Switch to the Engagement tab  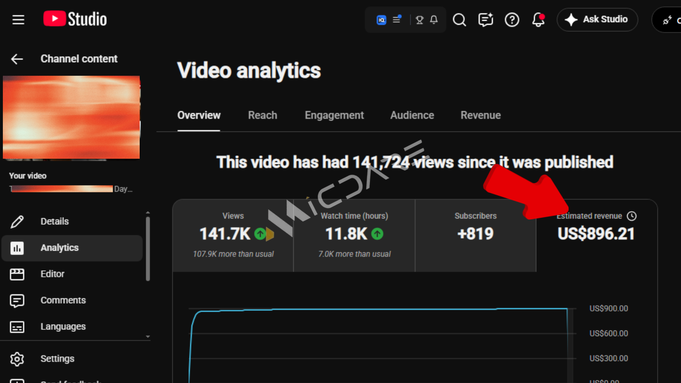click(x=334, y=116)
